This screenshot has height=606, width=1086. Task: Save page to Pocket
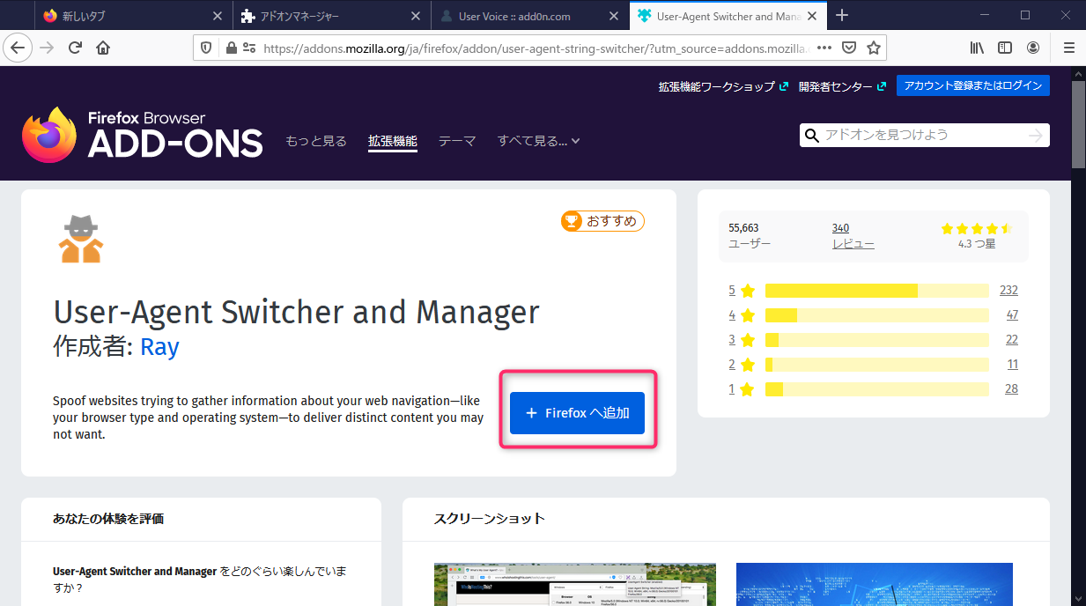(x=849, y=48)
